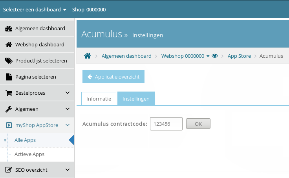Click the Applicatie overzicht back button
Viewport: 289px width, 178px height.
(113, 77)
